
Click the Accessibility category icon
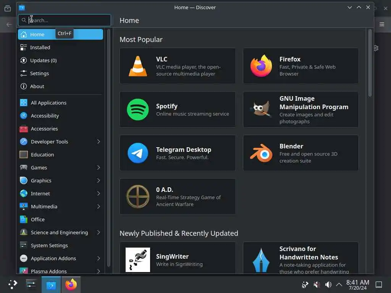point(23,116)
